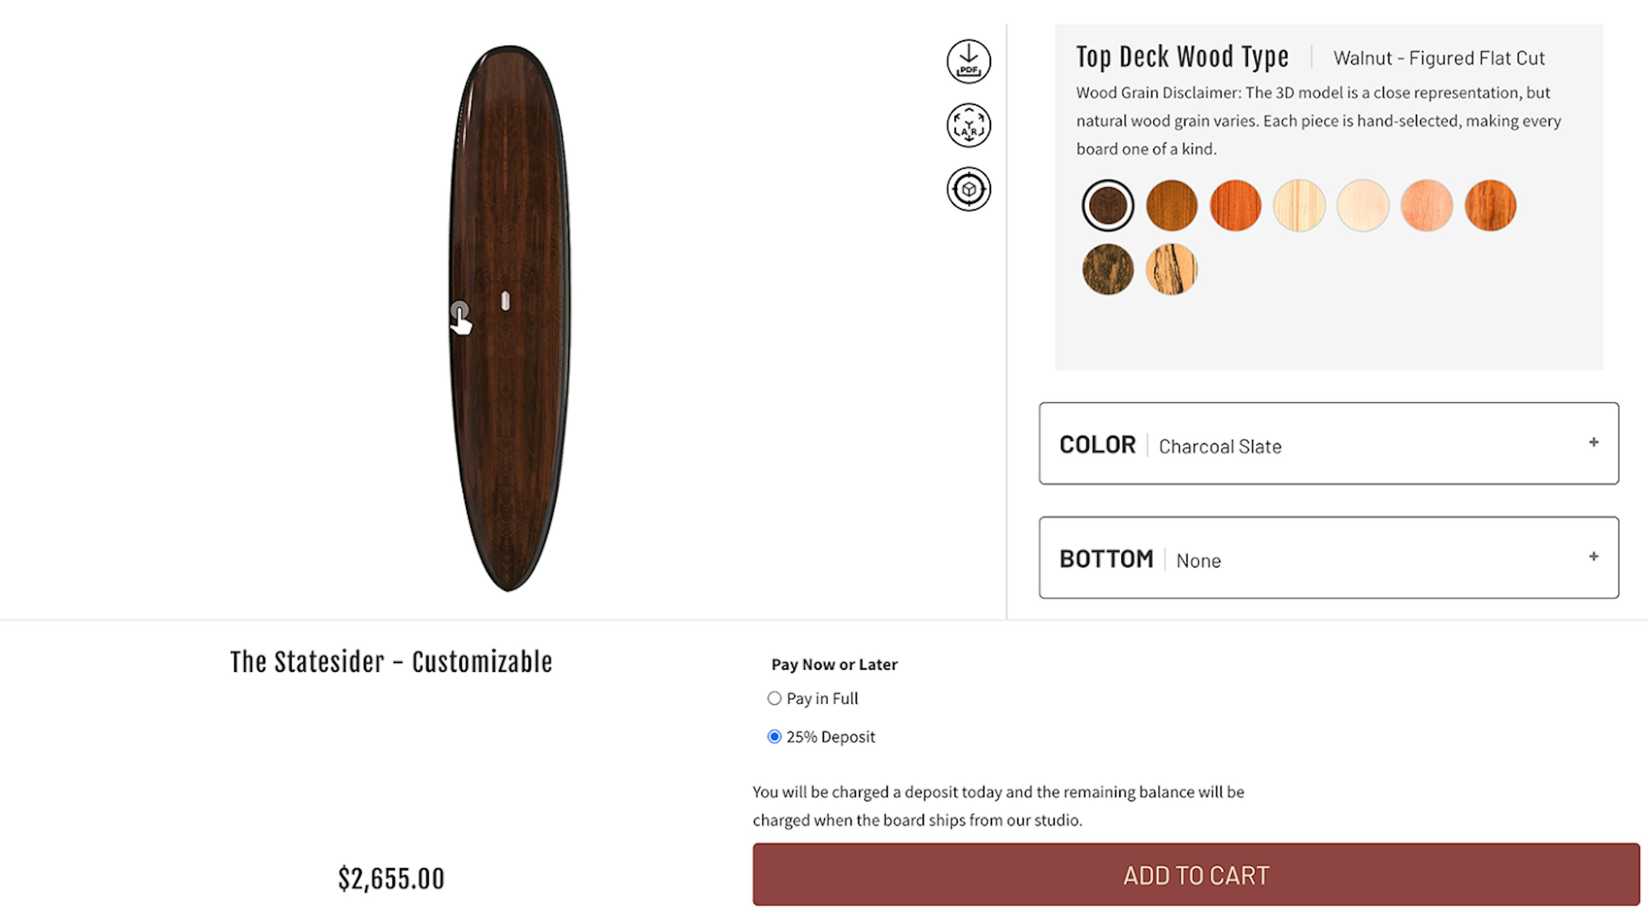The height and width of the screenshot is (916, 1648).
Task: Choose the dark burl wood swatch
Action: click(x=1108, y=269)
